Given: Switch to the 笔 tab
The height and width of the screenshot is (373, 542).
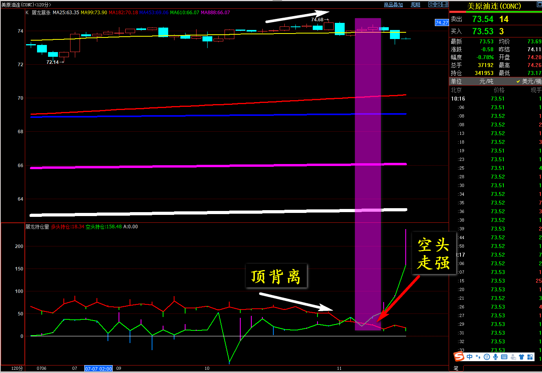Looking at the screenshot, I should coord(456,368).
